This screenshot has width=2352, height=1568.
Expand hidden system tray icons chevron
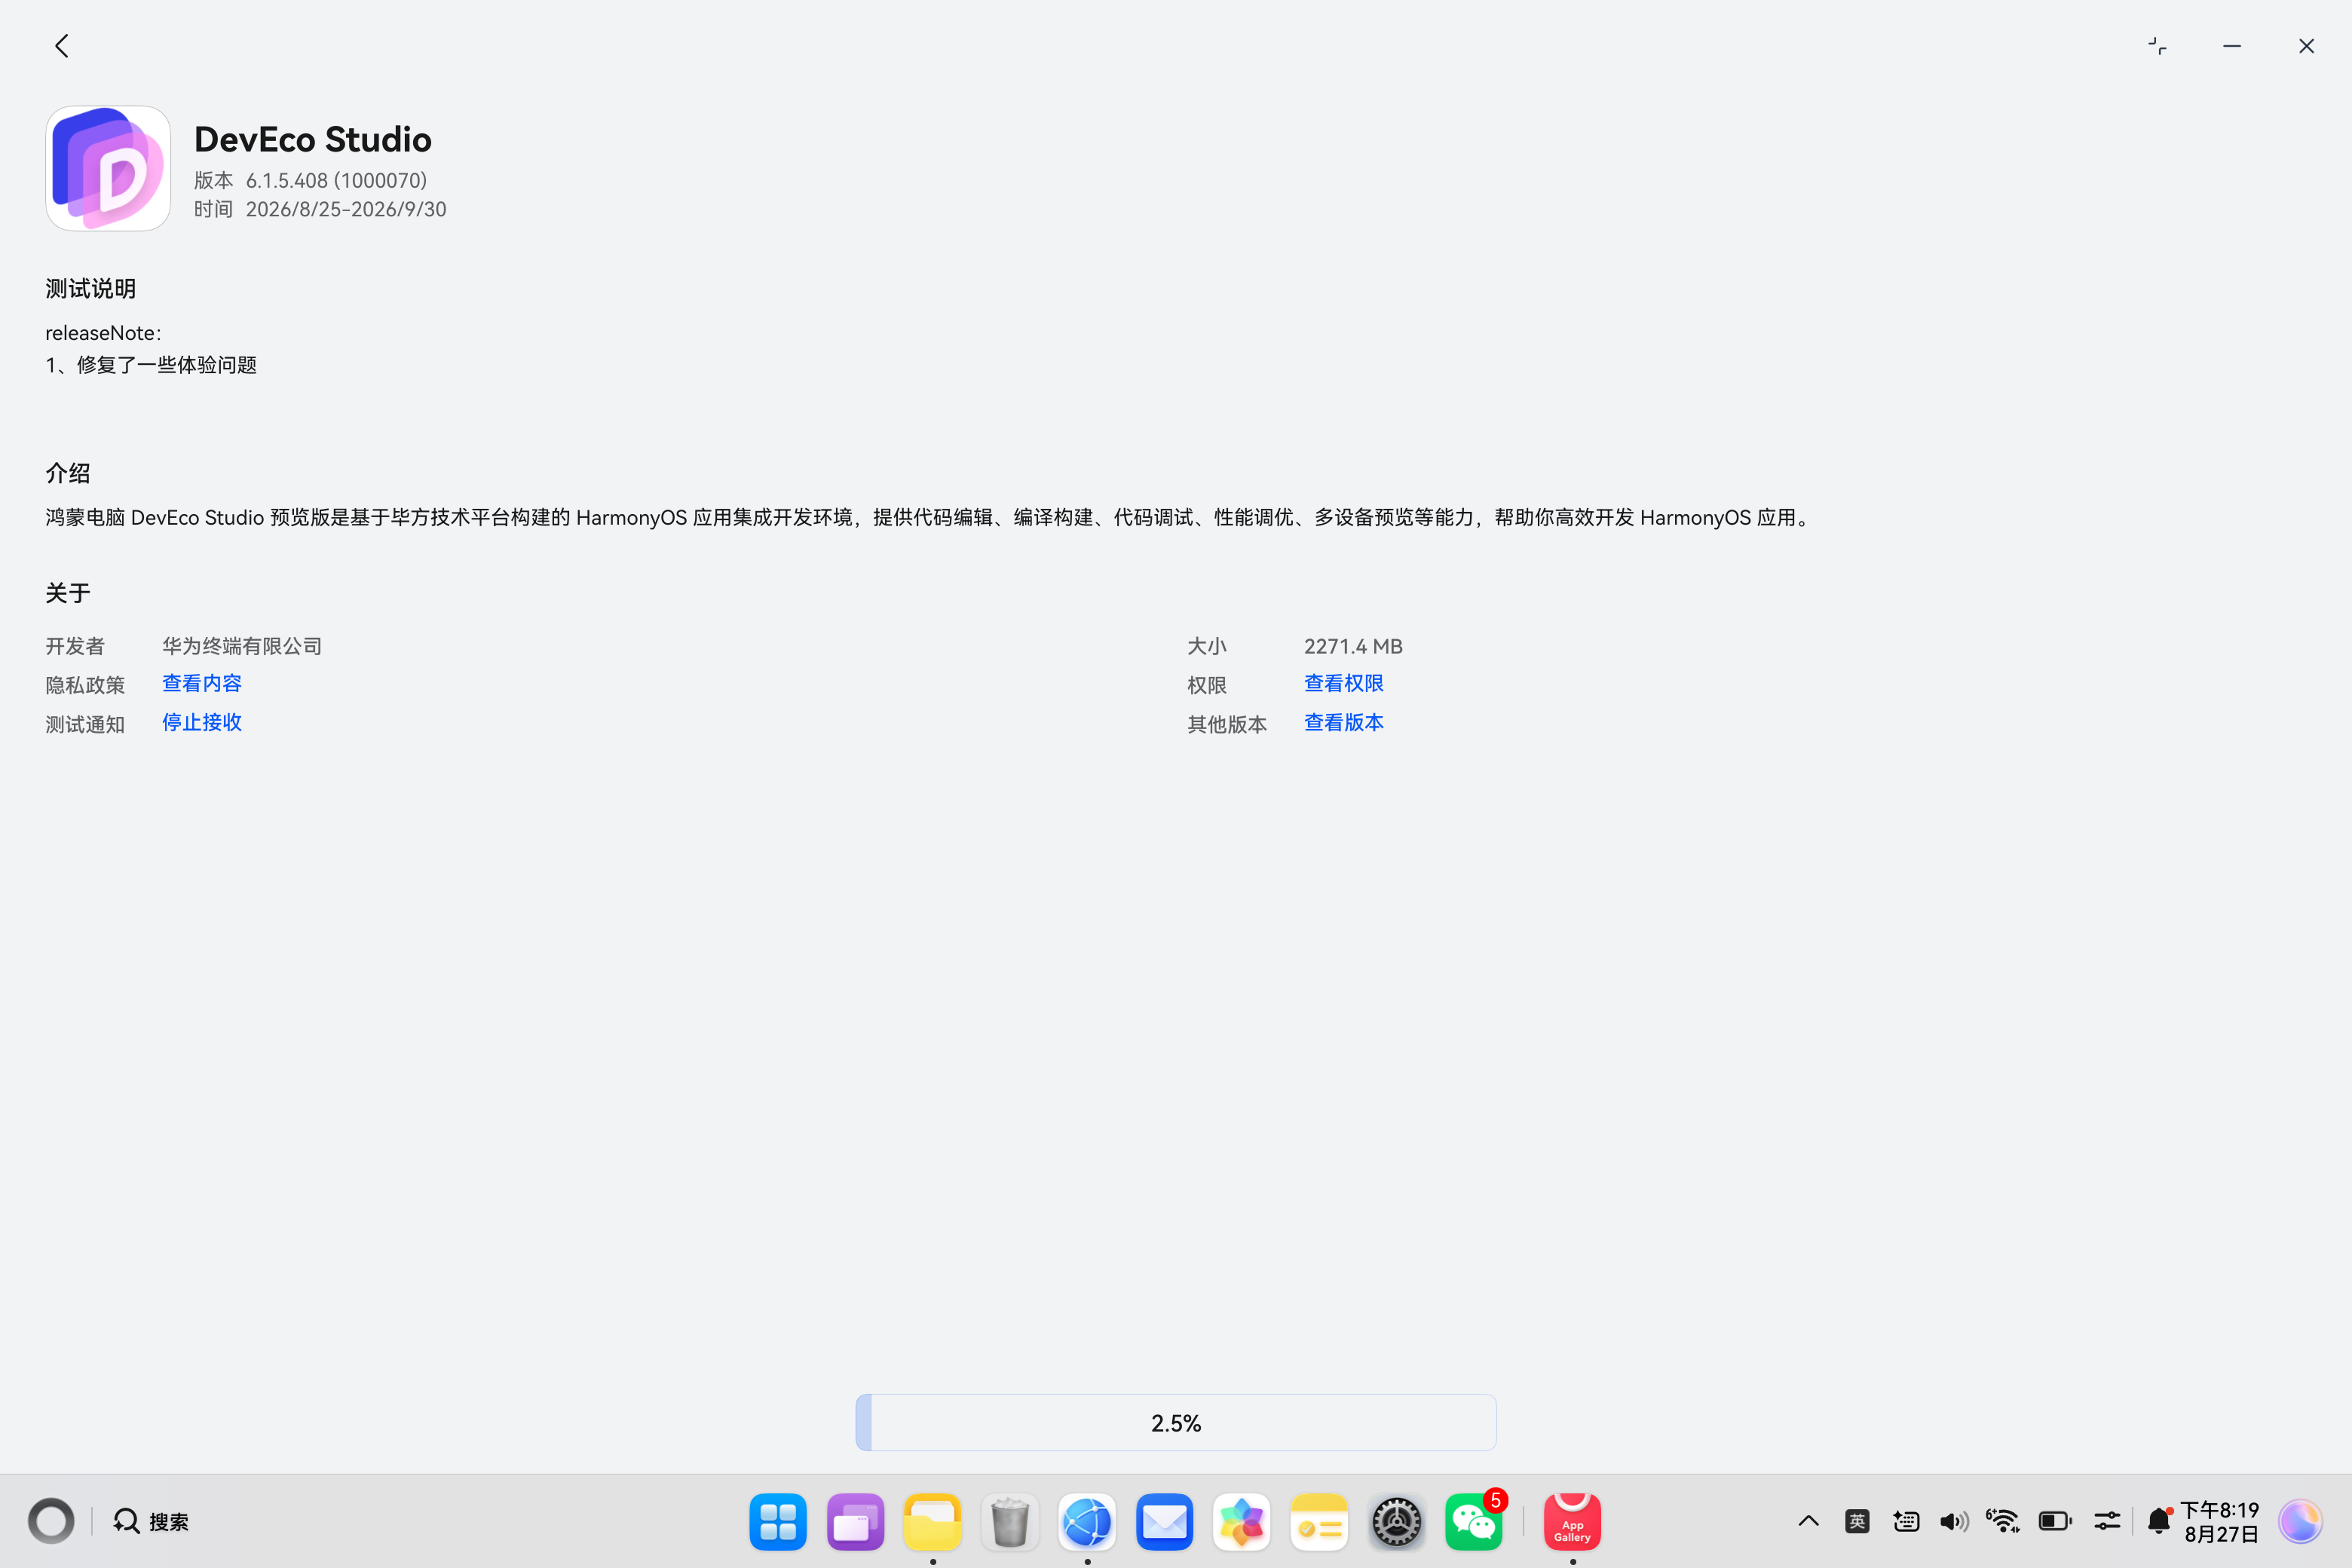[x=1808, y=1521]
